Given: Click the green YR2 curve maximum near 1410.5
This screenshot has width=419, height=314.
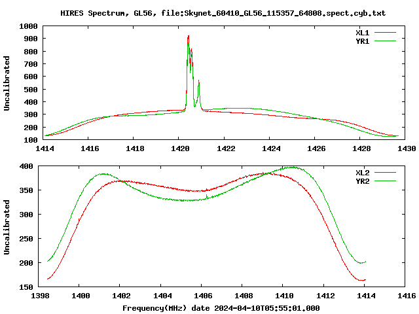Looking at the screenshot, I should [x=293, y=167].
